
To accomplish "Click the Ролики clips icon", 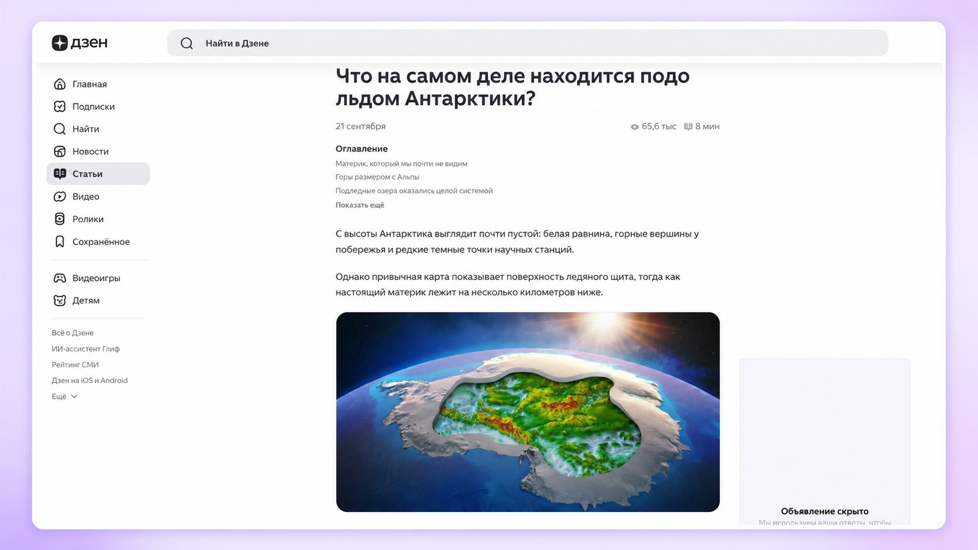I will [60, 219].
